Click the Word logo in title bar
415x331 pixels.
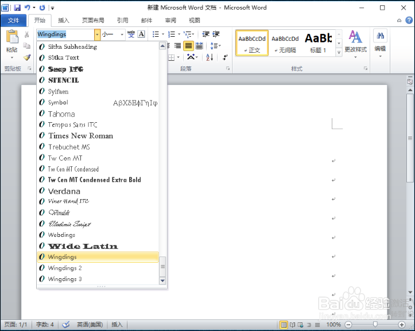pos(5,7)
